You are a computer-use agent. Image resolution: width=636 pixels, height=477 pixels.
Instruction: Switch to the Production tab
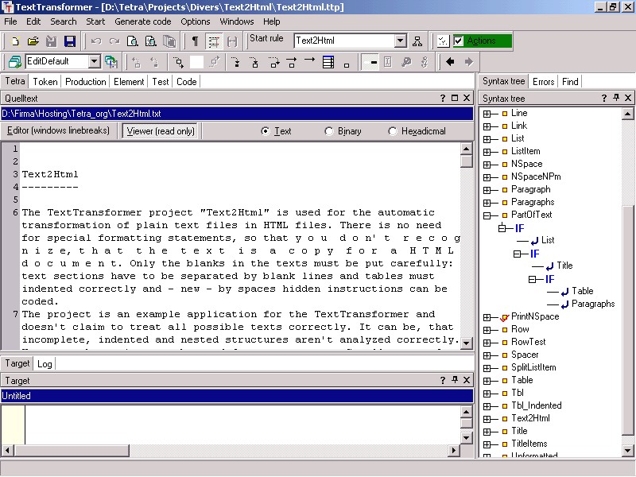[x=85, y=81]
